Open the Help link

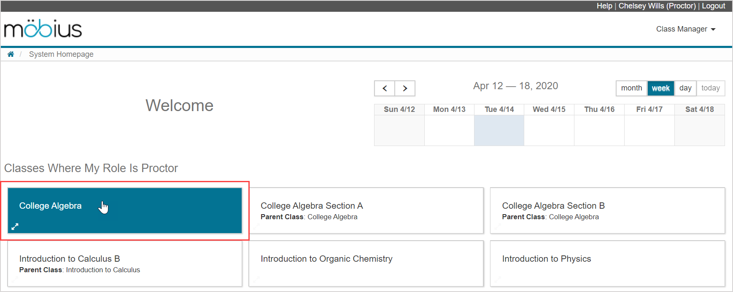click(x=604, y=6)
